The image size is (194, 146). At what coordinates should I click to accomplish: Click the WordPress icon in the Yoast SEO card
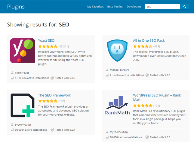pyautogui.click(x=52, y=78)
